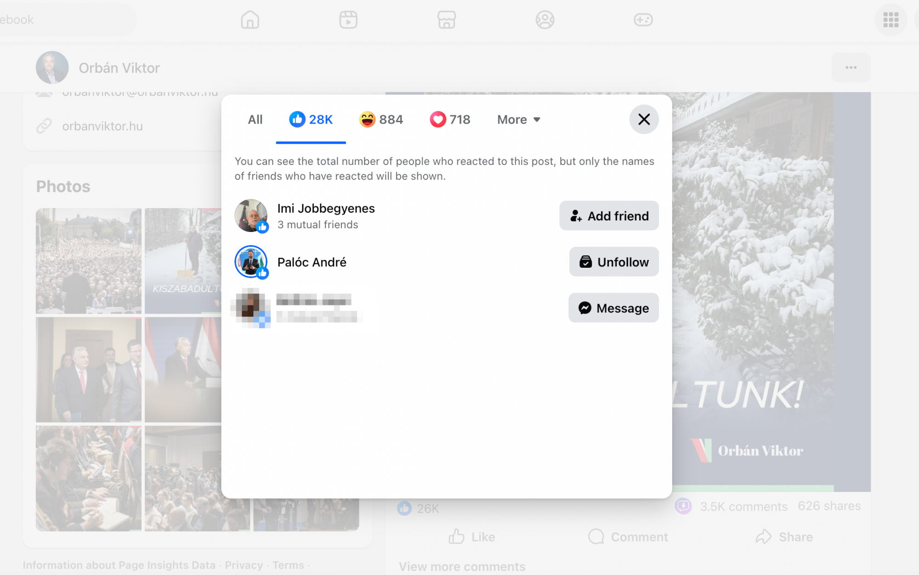
Task: Open the crowd rally photo thumbnail
Action: coord(89,260)
